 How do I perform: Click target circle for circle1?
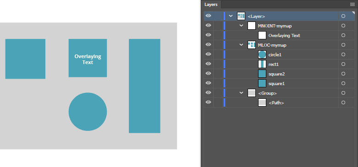[343, 54]
